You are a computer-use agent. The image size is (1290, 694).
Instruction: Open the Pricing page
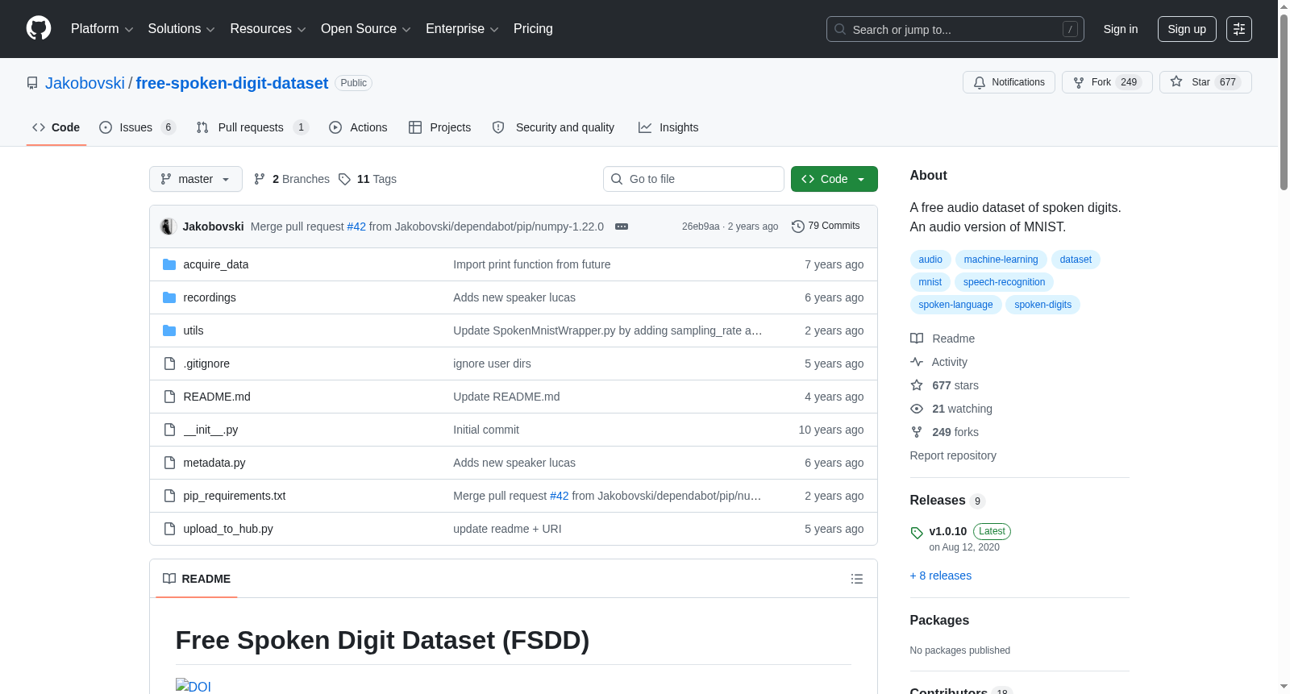click(x=533, y=29)
